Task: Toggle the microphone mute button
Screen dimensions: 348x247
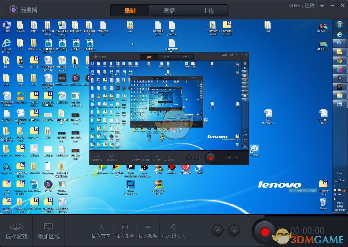Action: (218, 231)
